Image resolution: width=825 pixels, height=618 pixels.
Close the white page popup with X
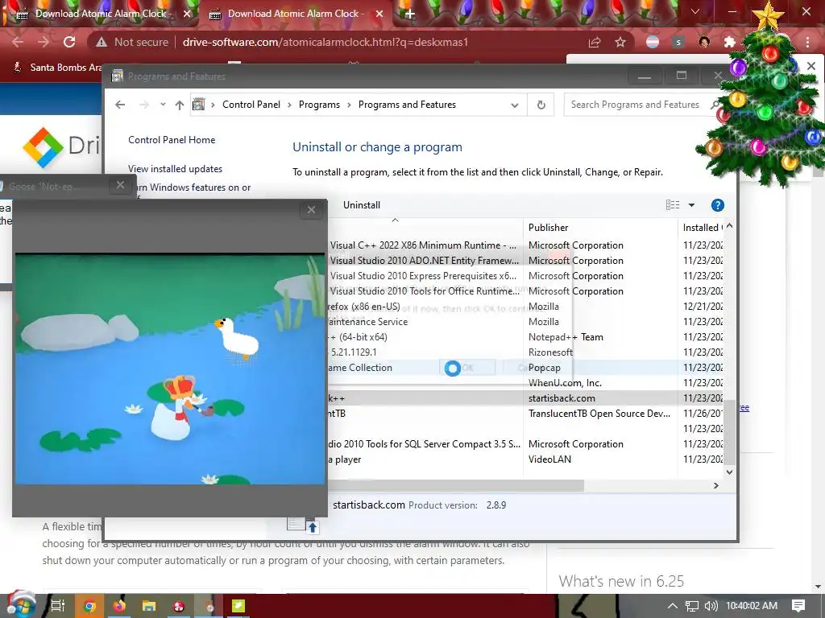[x=811, y=66]
